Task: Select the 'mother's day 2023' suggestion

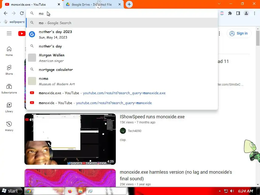Action: 122,35
